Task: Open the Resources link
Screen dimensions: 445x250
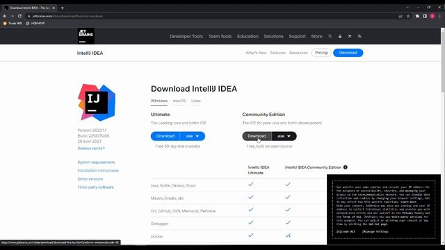Action: click(x=298, y=53)
